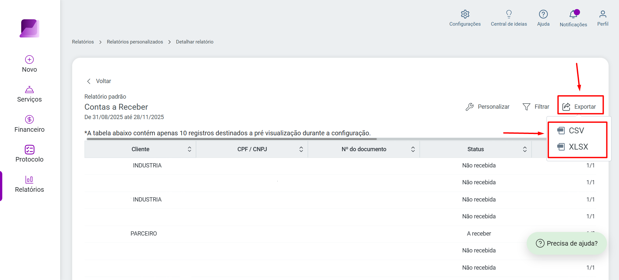Click the XLSX file icon

click(561, 147)
